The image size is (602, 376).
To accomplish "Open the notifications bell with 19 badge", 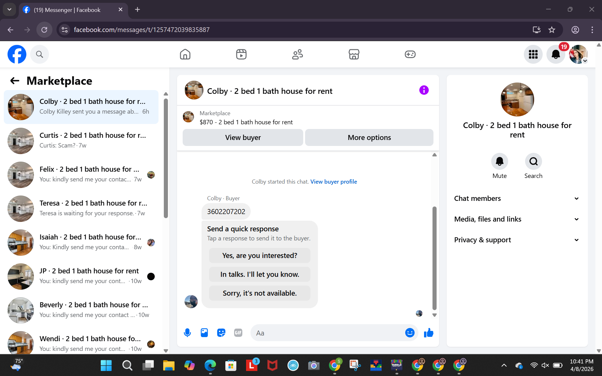I will coord(556,54).
